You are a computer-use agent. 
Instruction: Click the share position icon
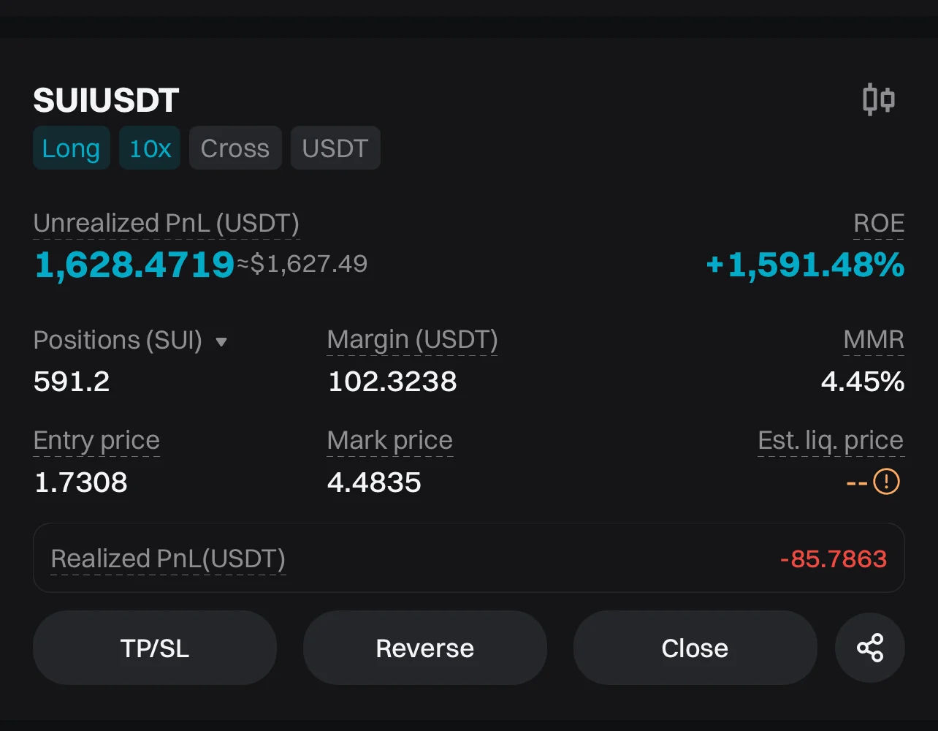pos(869,648)
